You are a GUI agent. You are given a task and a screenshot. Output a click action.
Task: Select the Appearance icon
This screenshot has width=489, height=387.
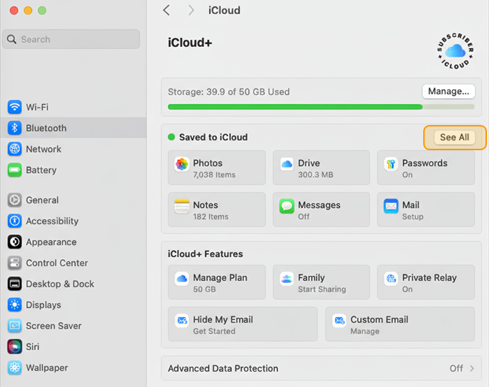click(15, 242)
